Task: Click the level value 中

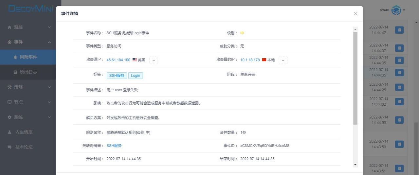Action: coord(242,33)
